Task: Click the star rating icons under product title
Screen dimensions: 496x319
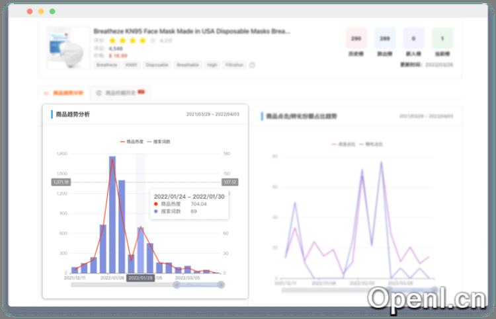Action: [x=128, y=40]
